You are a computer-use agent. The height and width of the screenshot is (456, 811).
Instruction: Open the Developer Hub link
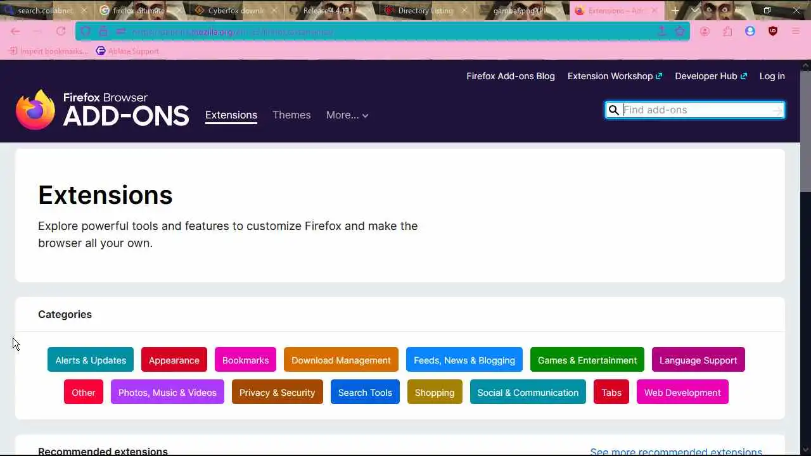pos(711,76)
